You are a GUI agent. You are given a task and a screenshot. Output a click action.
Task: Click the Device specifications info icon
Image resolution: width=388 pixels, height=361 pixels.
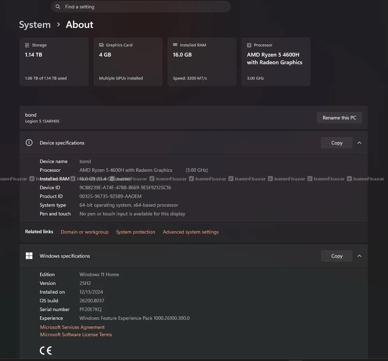(29, 143)
